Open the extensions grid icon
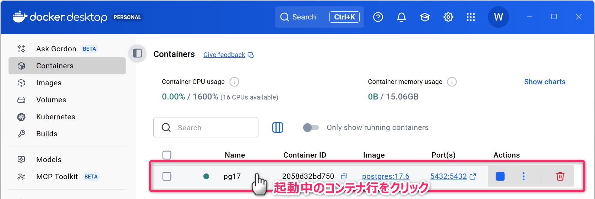This screenshot has height=199, width=595. [471, 17]
